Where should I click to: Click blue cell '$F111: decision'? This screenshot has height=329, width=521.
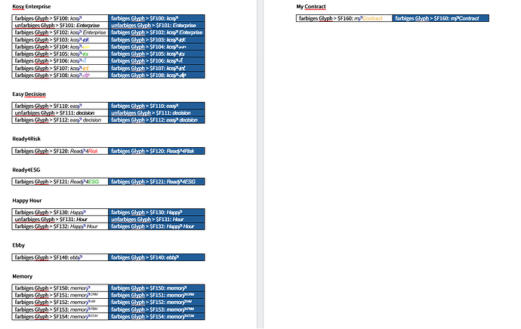click(x=156, y=113)
